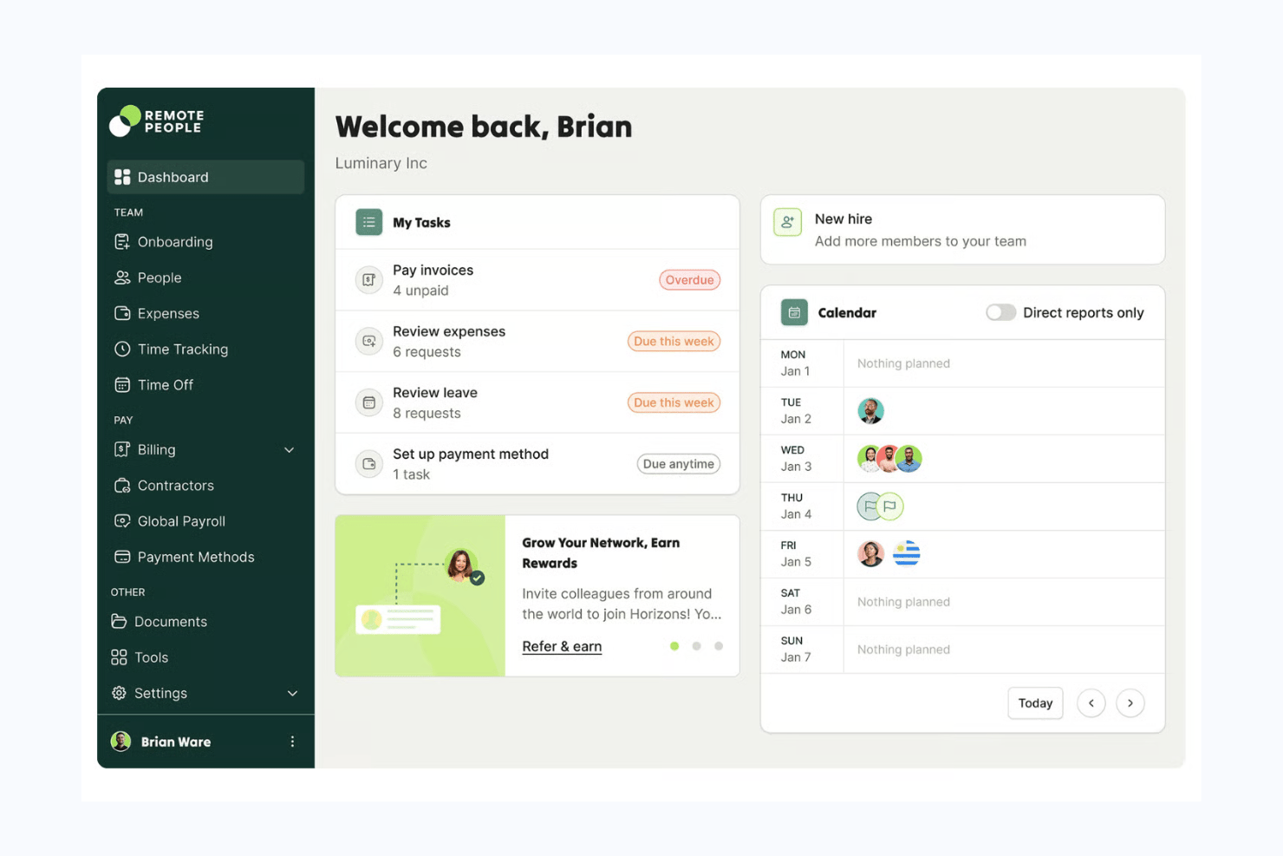Click the Onboarding sidebar icon
The width and height of the screenshot is (1283, 856).
(x=122, y=242)
